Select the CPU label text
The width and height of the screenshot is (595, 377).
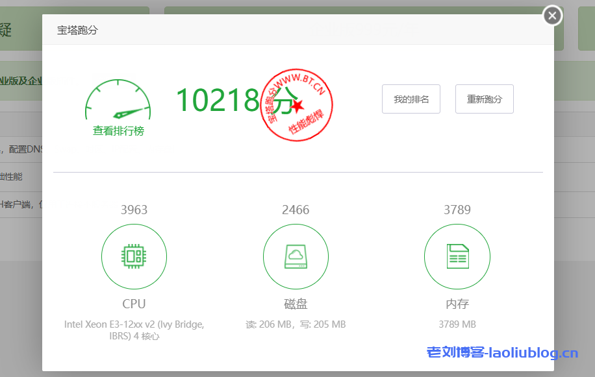[134, 304]
